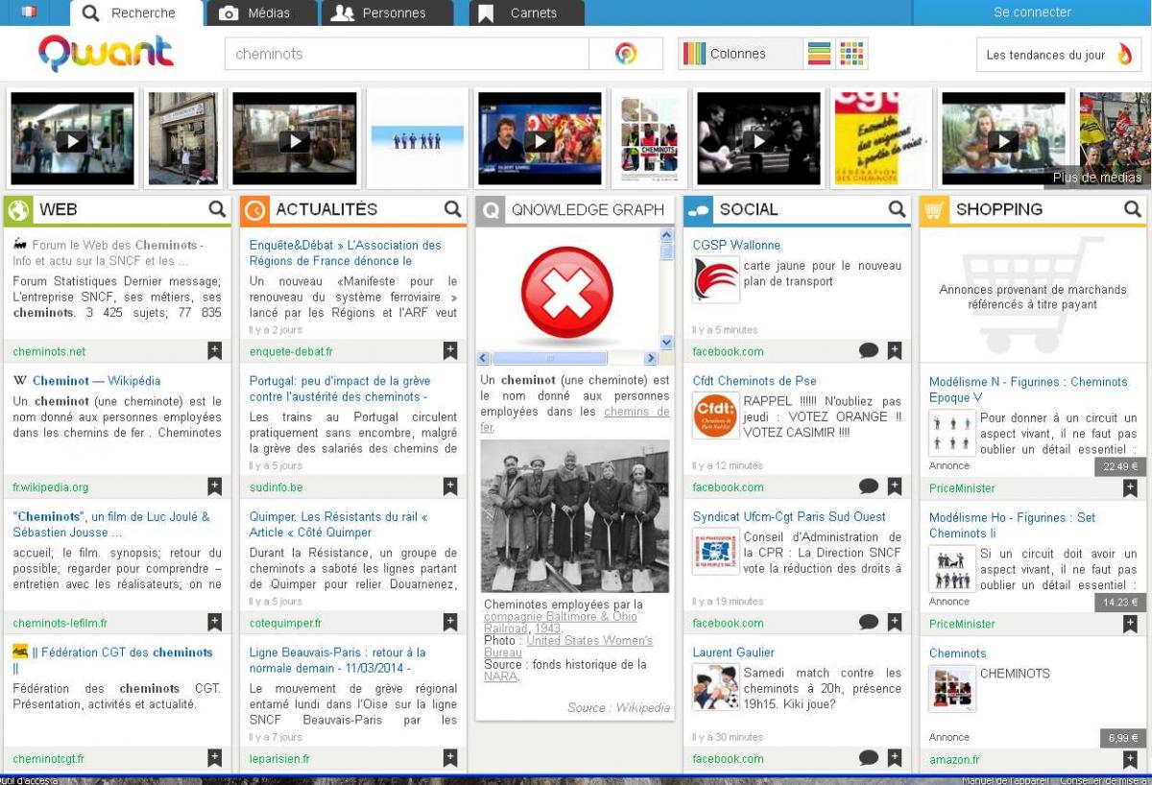Click the magnifier icon in SHOPPING column

(x=1133, y=209)
